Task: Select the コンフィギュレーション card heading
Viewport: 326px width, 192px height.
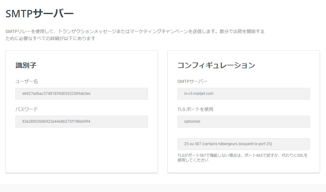Action: coord(216,65)
